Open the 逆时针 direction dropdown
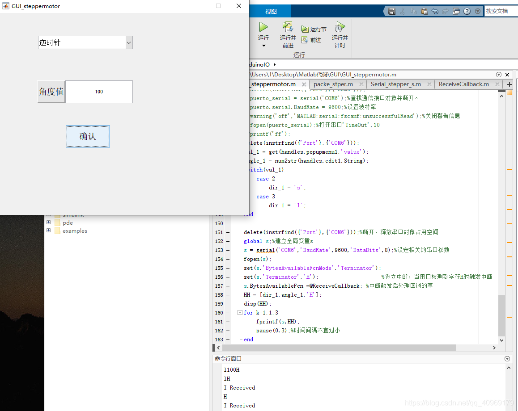This screenshot has width=518, height=411. click(129, 42)
